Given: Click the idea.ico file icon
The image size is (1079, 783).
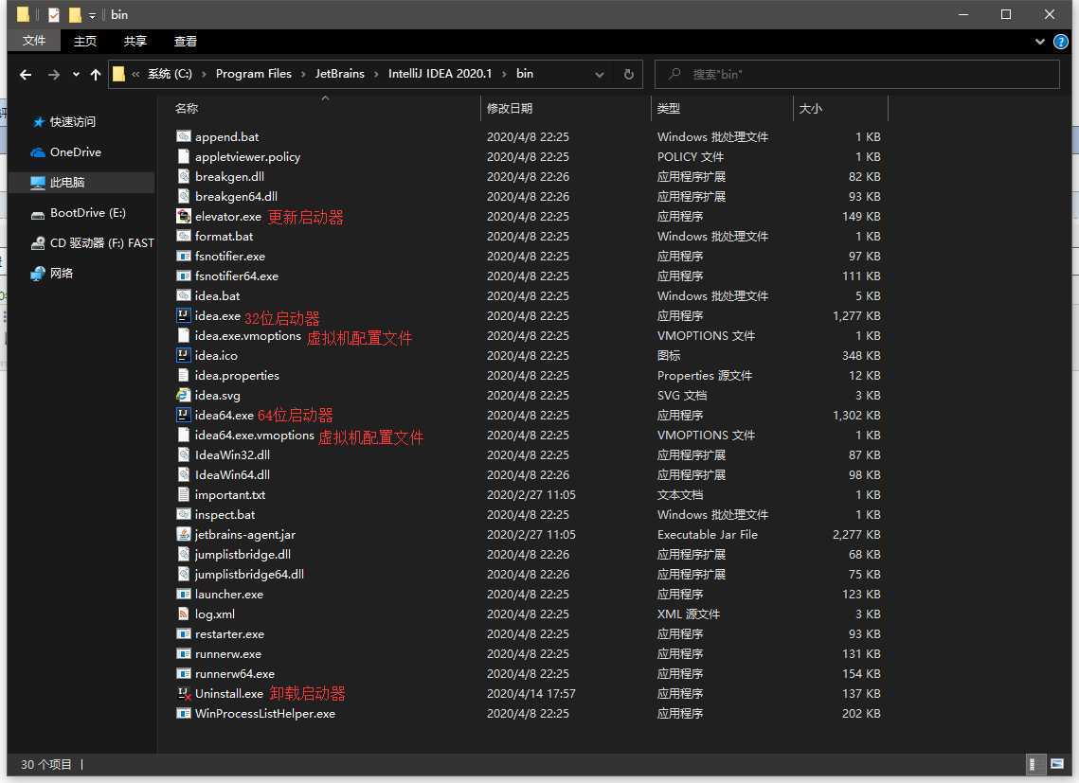Looking at the screenshot, I should (183, 356).
